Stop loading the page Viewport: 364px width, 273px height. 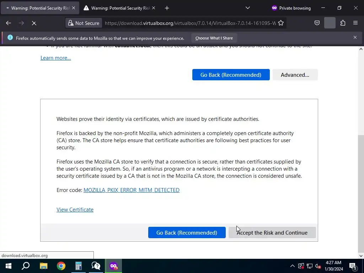(34, 23)
